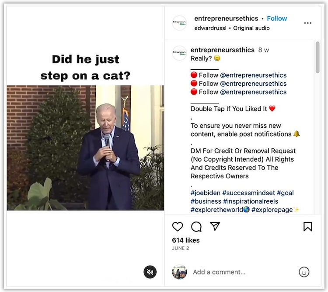Open edwardrussl Original audio link
This screenshot has width=328, height=292.
click(232, 28)
